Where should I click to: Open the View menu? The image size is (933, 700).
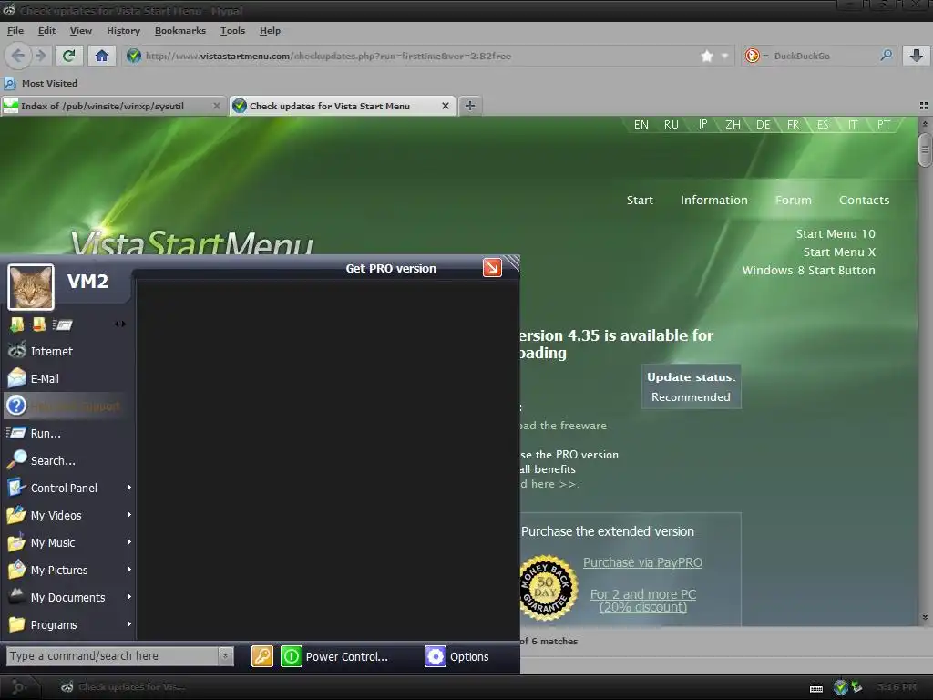click(x=80, y=31)
